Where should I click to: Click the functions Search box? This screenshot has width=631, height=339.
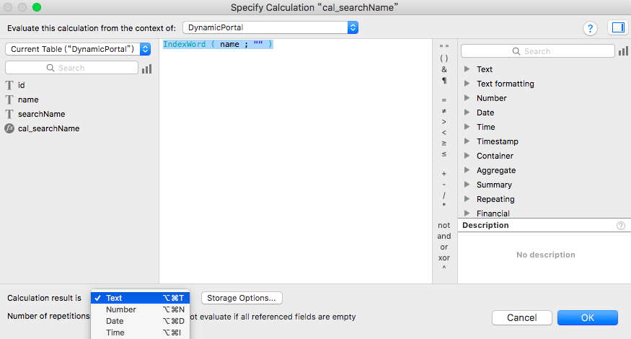[537, 51]
